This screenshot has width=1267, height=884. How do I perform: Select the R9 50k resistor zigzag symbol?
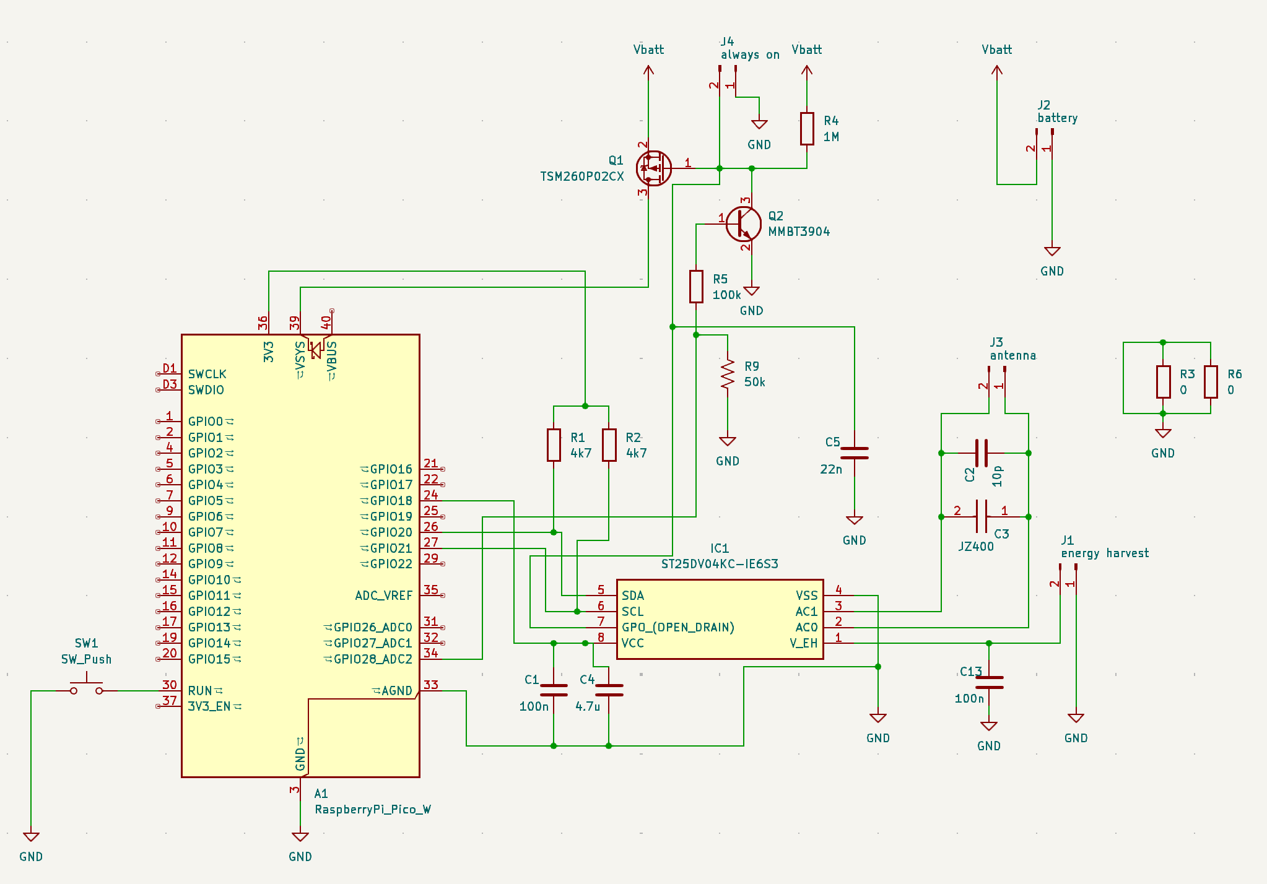(x=728, y=374)
